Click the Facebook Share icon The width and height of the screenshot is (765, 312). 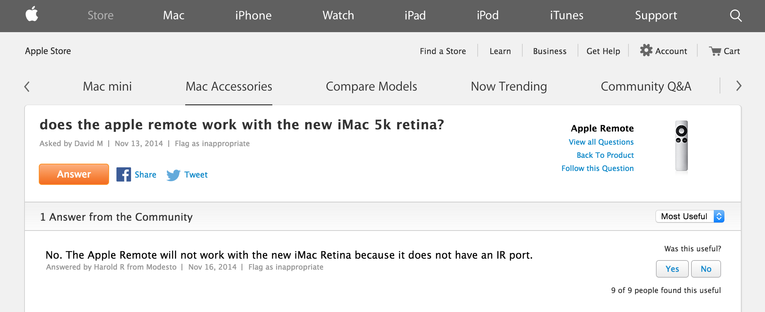coord(124,175)
